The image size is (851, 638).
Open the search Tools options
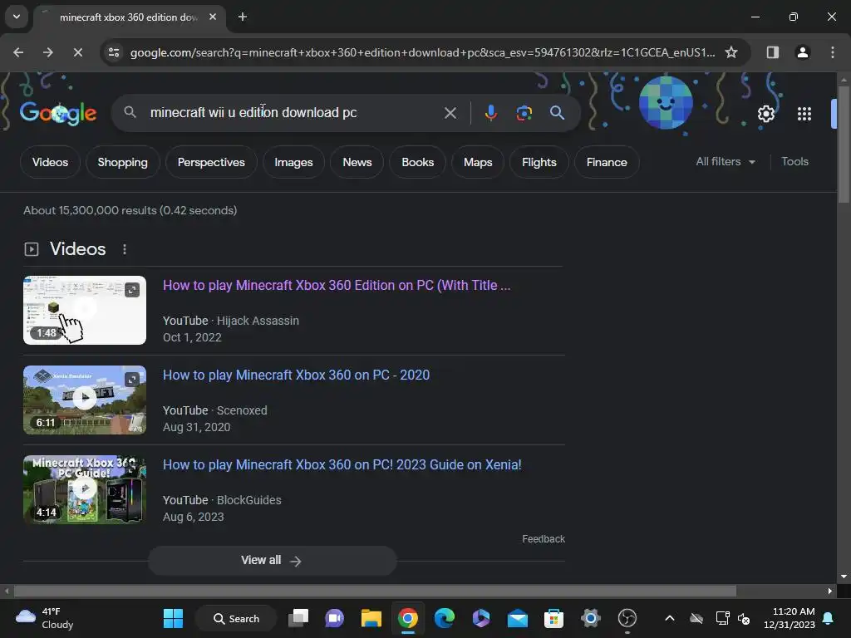tap(794, 162)
